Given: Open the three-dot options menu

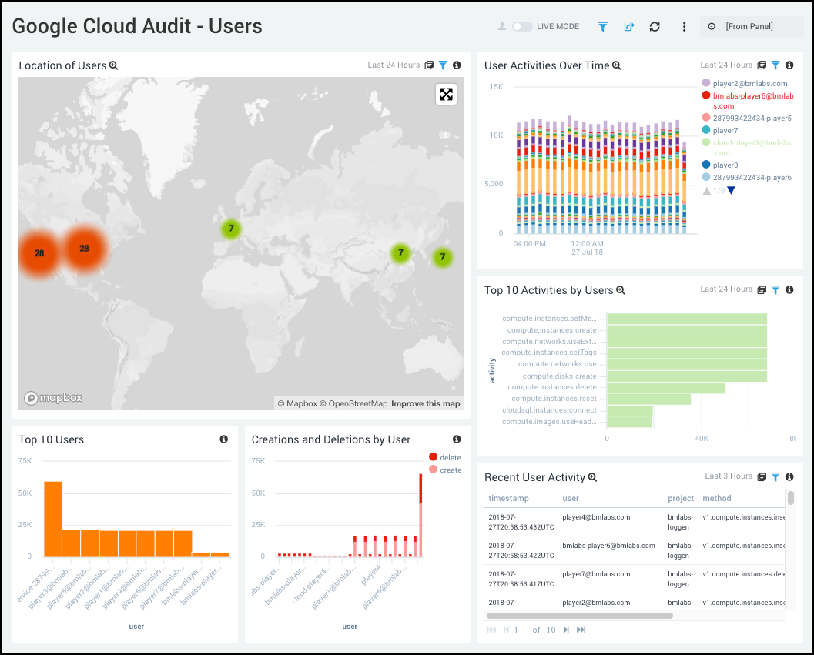Looking at the screenshot, I should pyautogui.click(x=684, y=25).
